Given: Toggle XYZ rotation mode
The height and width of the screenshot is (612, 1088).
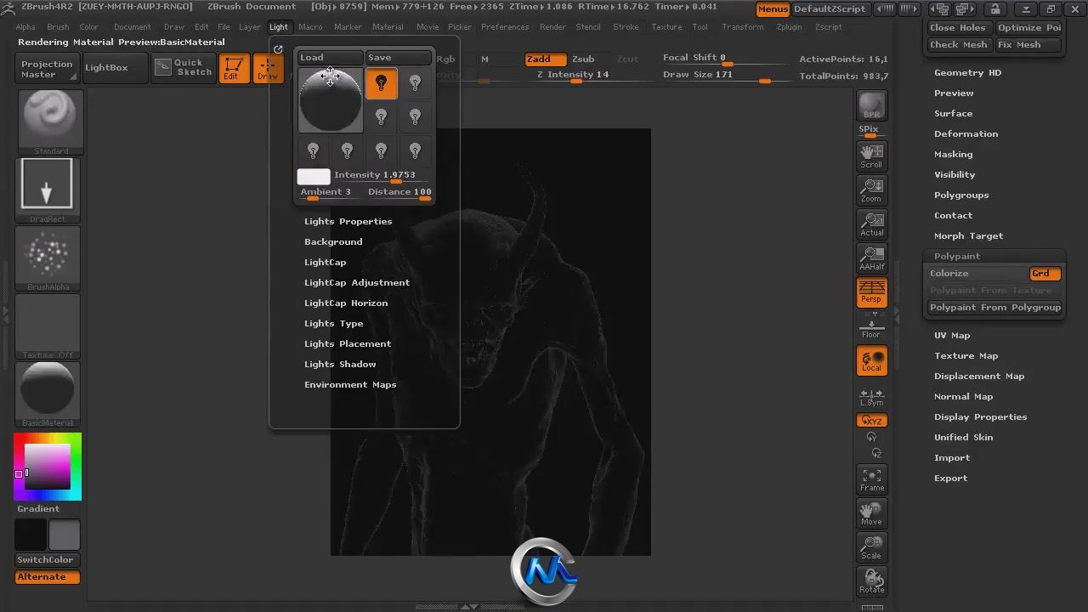Looking at the screenshot, I should [872, 421].
